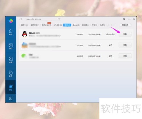
Task: Switch to the 输入法(1) tab
Action: (76, 25)
